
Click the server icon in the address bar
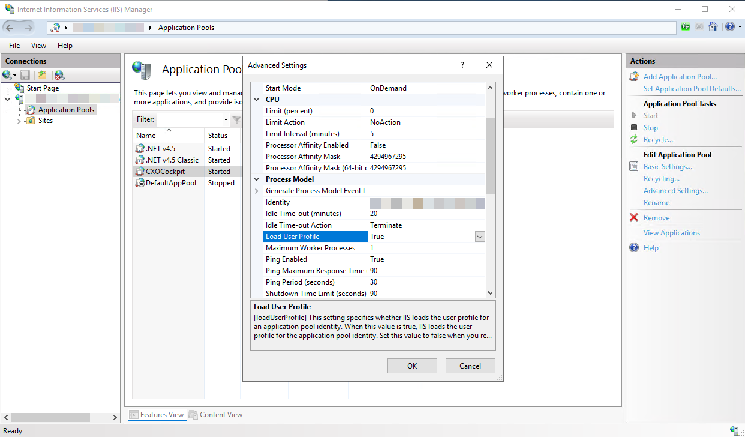[56, 28]
